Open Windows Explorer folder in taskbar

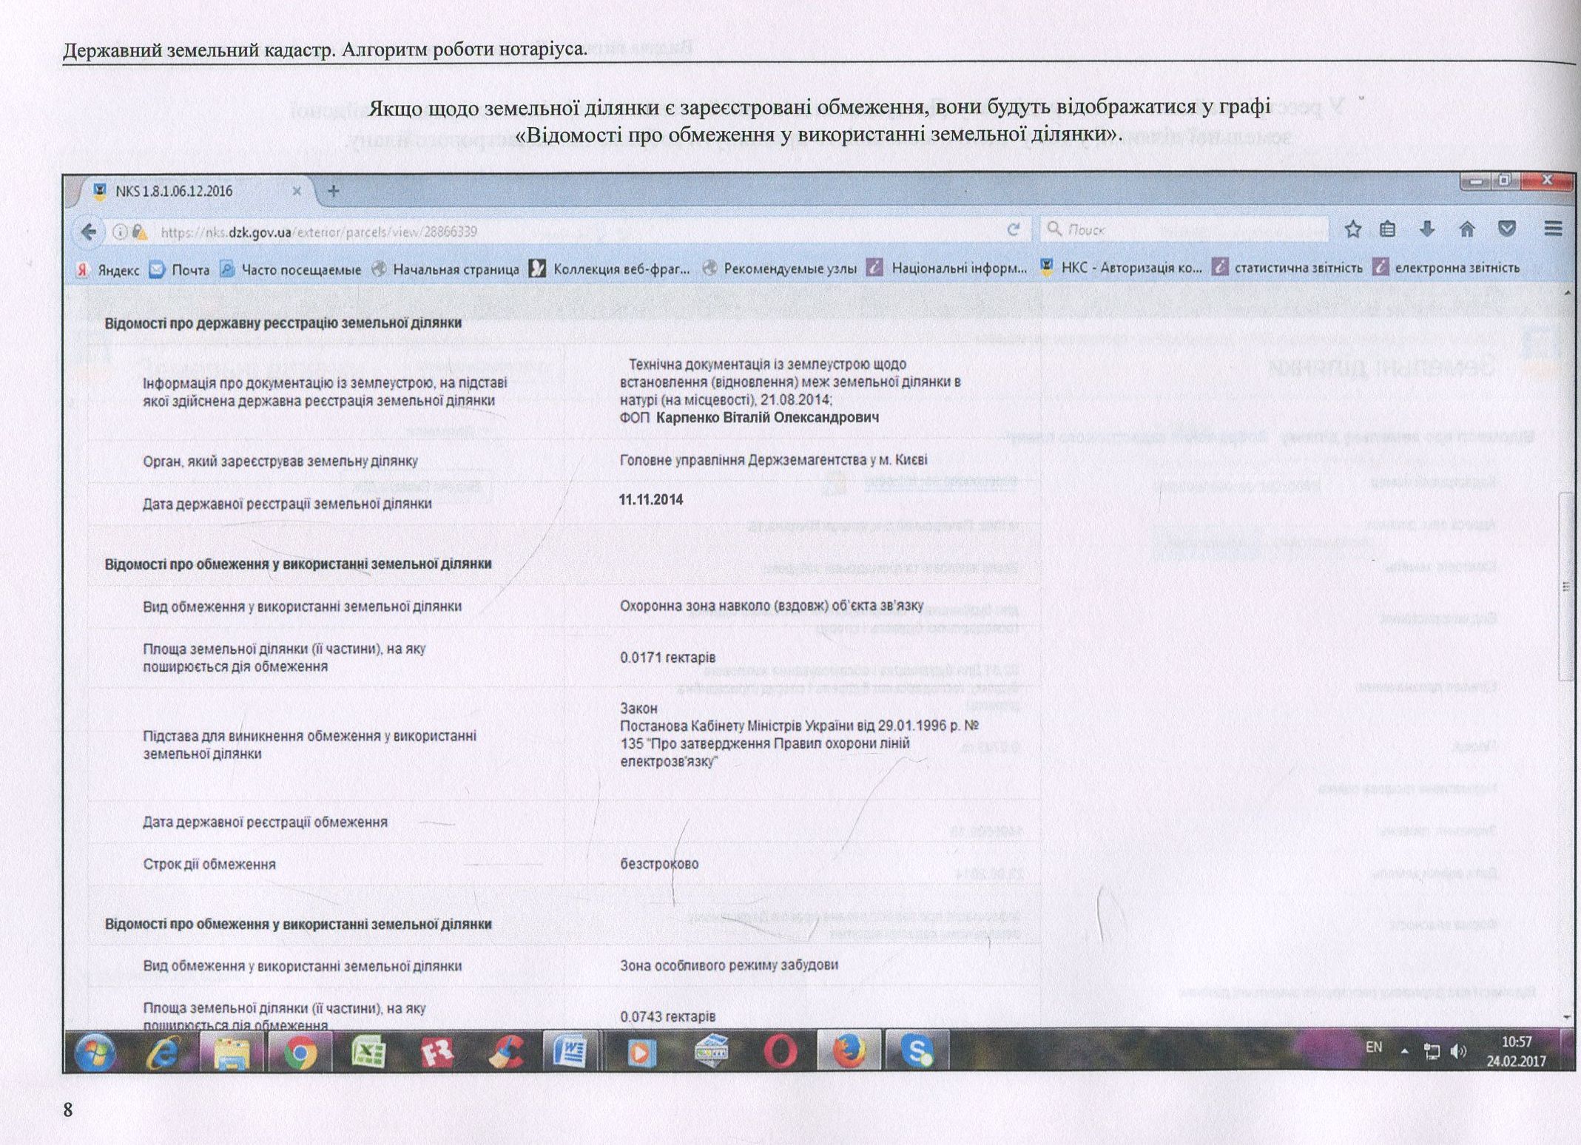[231, 1051]
